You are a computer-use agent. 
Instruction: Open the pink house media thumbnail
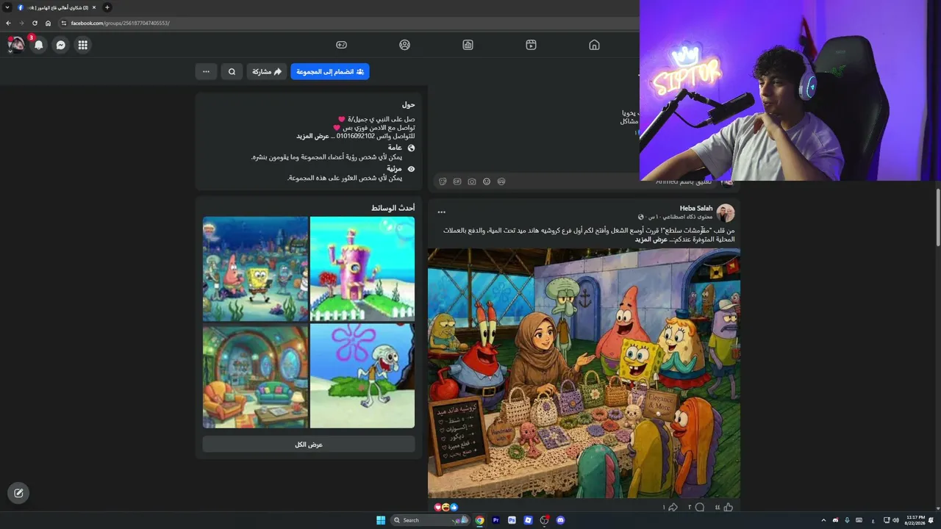362,269
